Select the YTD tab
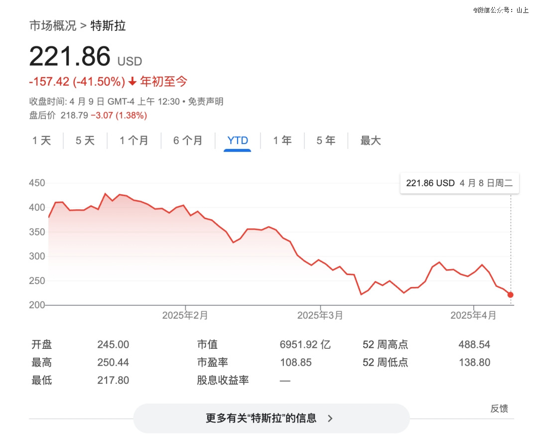 click(238, 141)
